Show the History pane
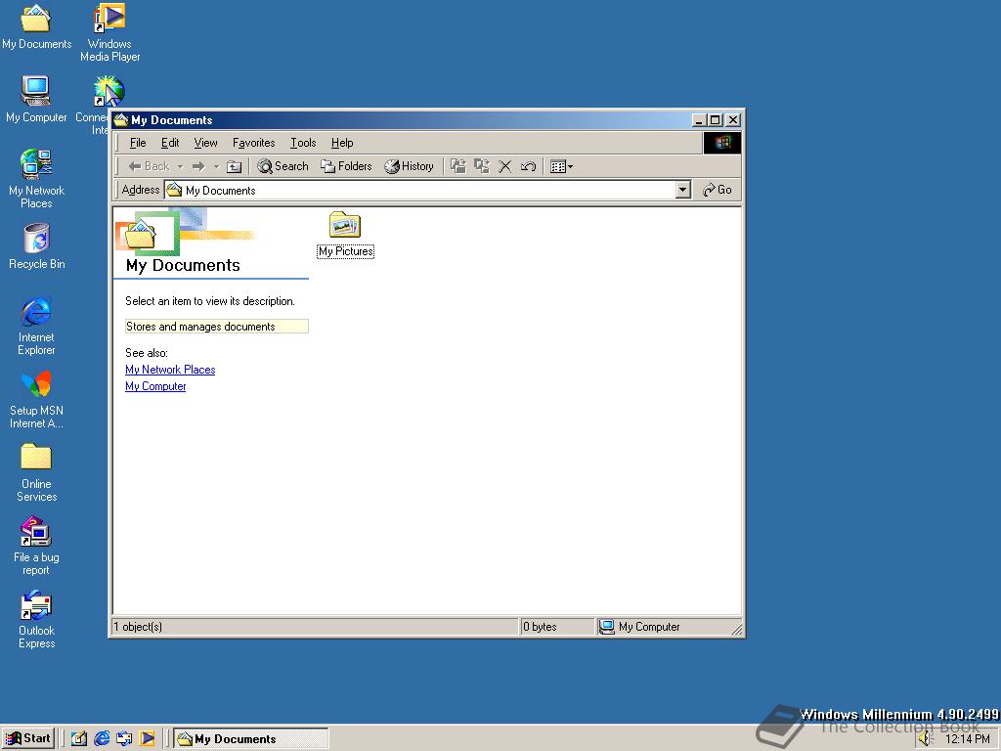The height and width of the screenshot is (751, 1001). coord(409,166)
